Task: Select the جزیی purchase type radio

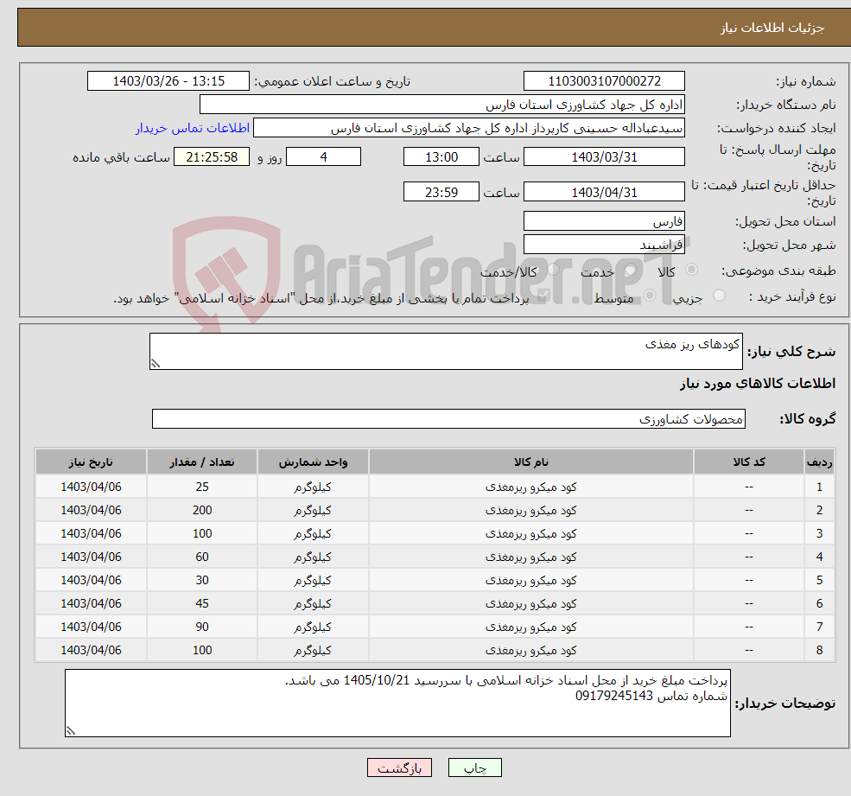Action: pyautogui.click(x=719, y=296)
